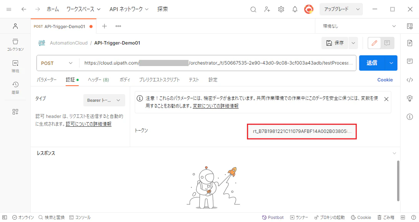Open the account person icon in sidebar

pyautogui.click(x=15, y=26)
